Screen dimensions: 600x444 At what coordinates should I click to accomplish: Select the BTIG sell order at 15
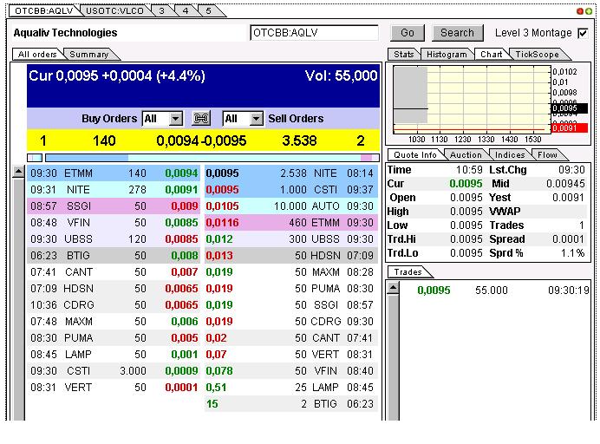point(291,403)
